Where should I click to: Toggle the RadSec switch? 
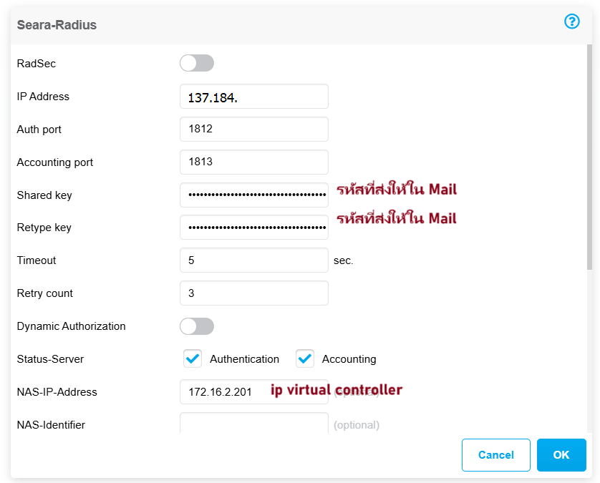coord(197,63)
